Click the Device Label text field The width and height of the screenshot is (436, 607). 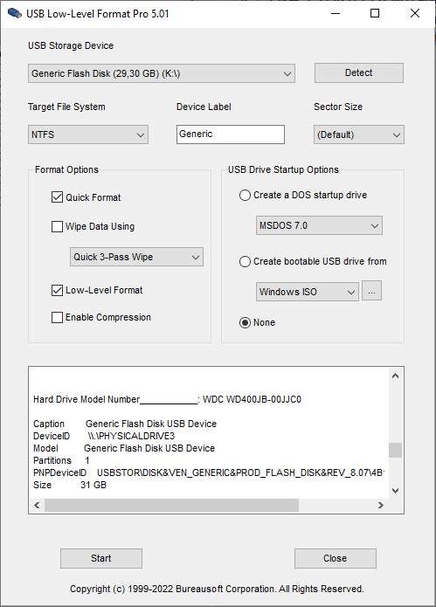pos(231,135)
